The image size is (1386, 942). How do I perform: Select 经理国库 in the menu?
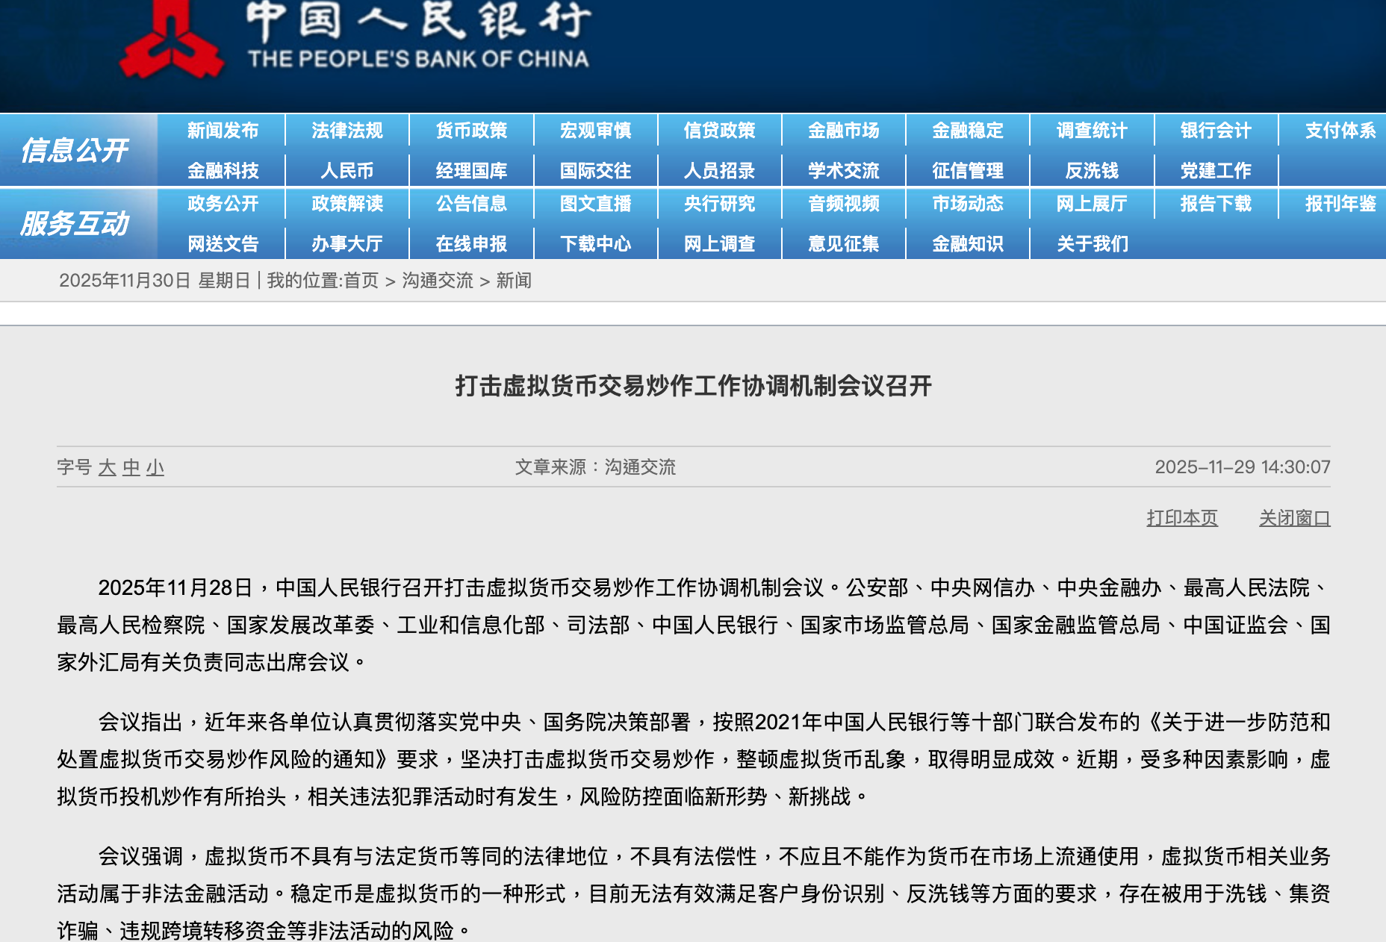point(471,170)
